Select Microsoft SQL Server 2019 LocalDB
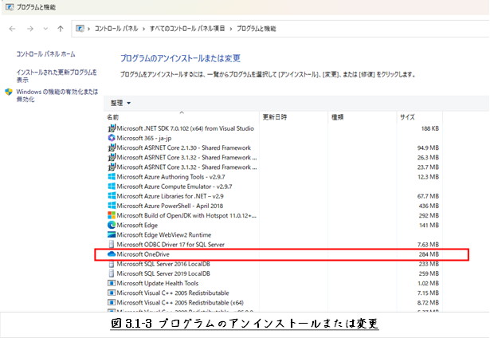The height and width of the screenshot is (338, 490). click(x=163, y=274)
